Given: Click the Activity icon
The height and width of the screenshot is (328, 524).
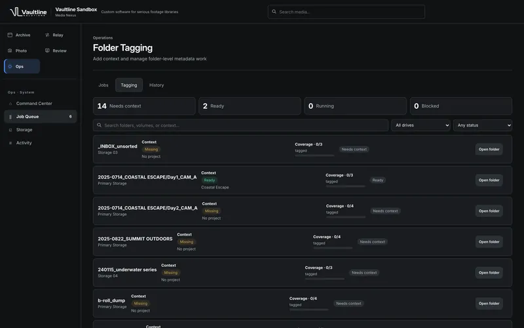Looking at the screenshot, I should 10,143.
